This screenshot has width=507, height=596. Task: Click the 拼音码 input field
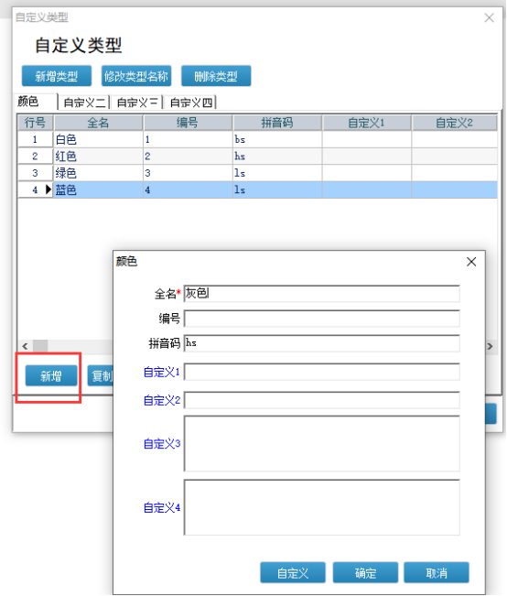[x=321, y=343]
